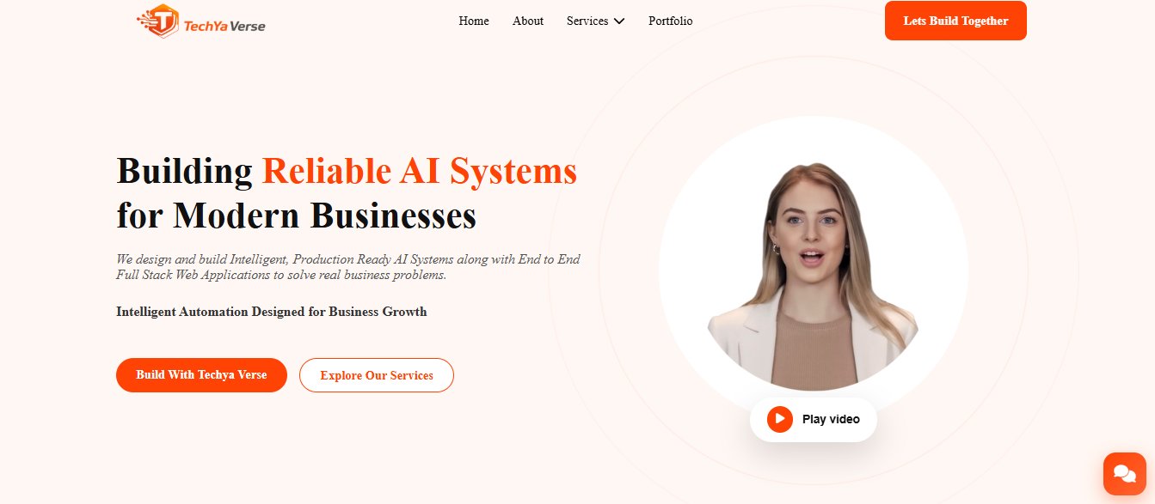
Task: Expand the Services dropdown chevron
Action: coord(619,21)
